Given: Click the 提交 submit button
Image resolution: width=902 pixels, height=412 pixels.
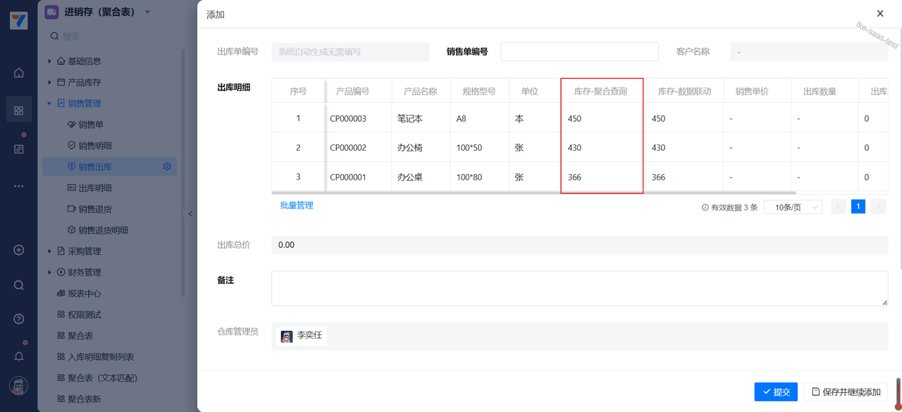Looking at the screenshot, I should [776, 392].
